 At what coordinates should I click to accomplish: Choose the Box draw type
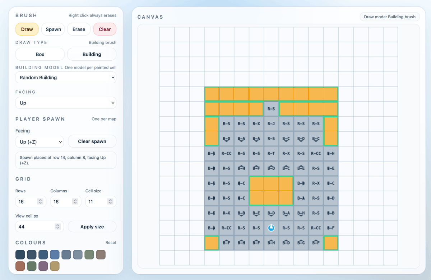click(40, 54)
